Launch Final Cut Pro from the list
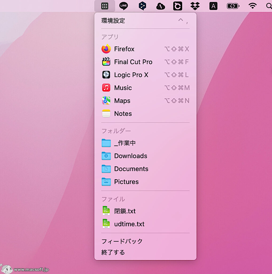 point(145,62)
